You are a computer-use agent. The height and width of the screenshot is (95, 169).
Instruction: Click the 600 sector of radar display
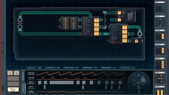tap(139, 75)
